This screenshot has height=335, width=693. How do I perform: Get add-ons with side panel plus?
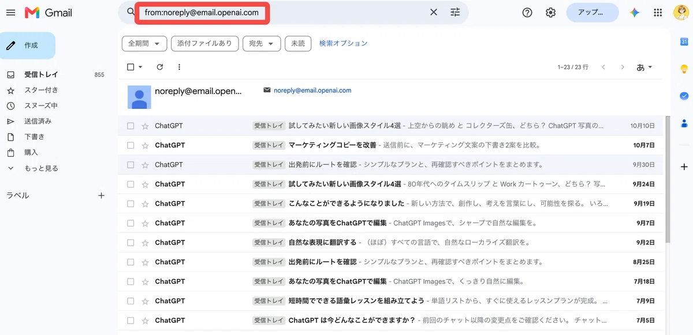pos(684,166)
